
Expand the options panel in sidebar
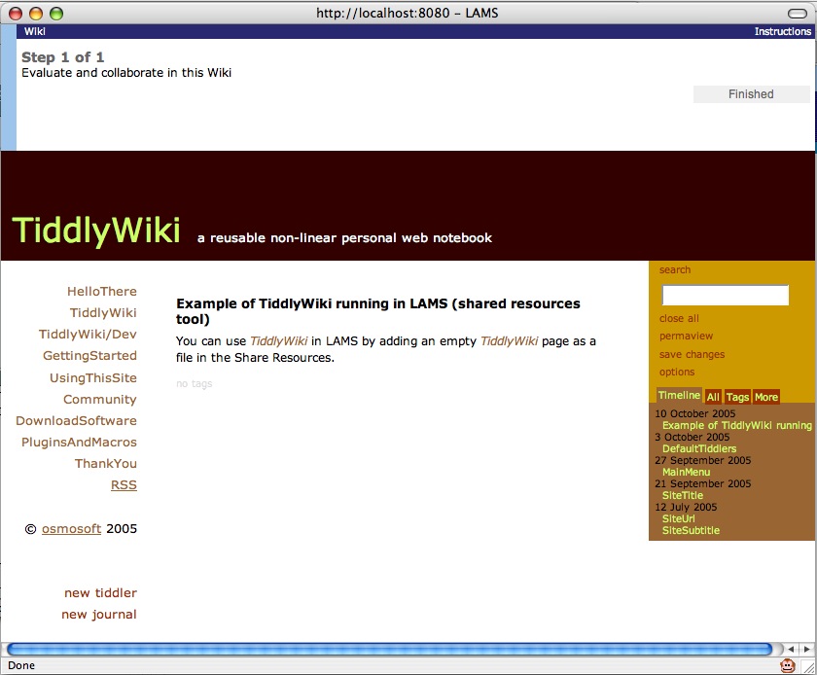677,372
